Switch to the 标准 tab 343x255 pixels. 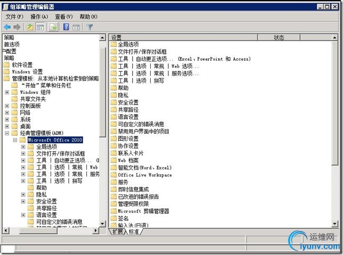click(134, 232)
